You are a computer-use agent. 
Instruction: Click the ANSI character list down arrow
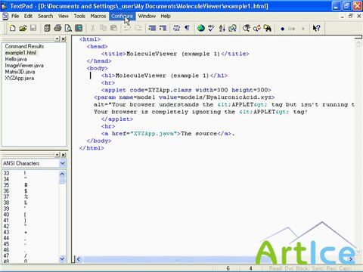[62, 258]
